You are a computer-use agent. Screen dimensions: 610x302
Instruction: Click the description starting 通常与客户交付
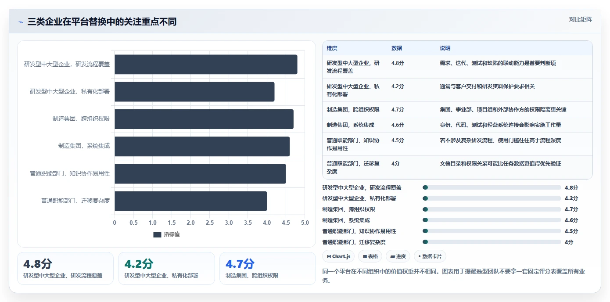pos(488,86)
